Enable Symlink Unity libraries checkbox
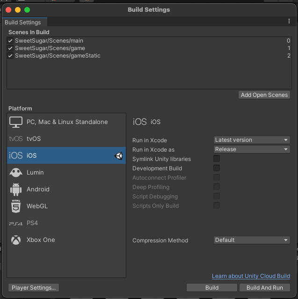 pos(217,159)
